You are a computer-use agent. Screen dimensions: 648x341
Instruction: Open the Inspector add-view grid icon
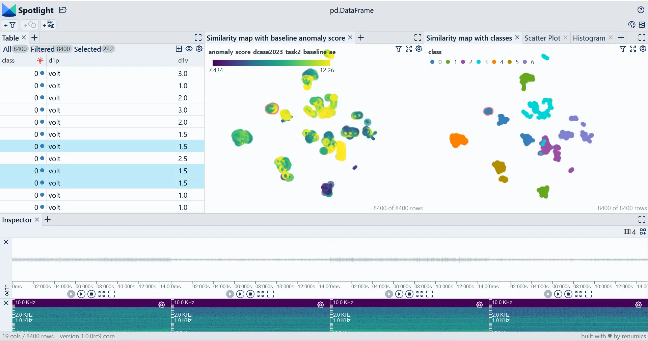click(643, 232)
